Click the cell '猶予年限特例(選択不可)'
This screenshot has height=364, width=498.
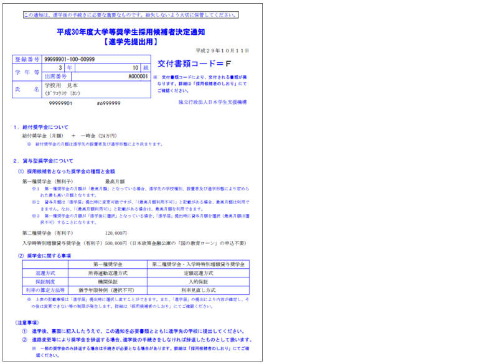(106, 291)
